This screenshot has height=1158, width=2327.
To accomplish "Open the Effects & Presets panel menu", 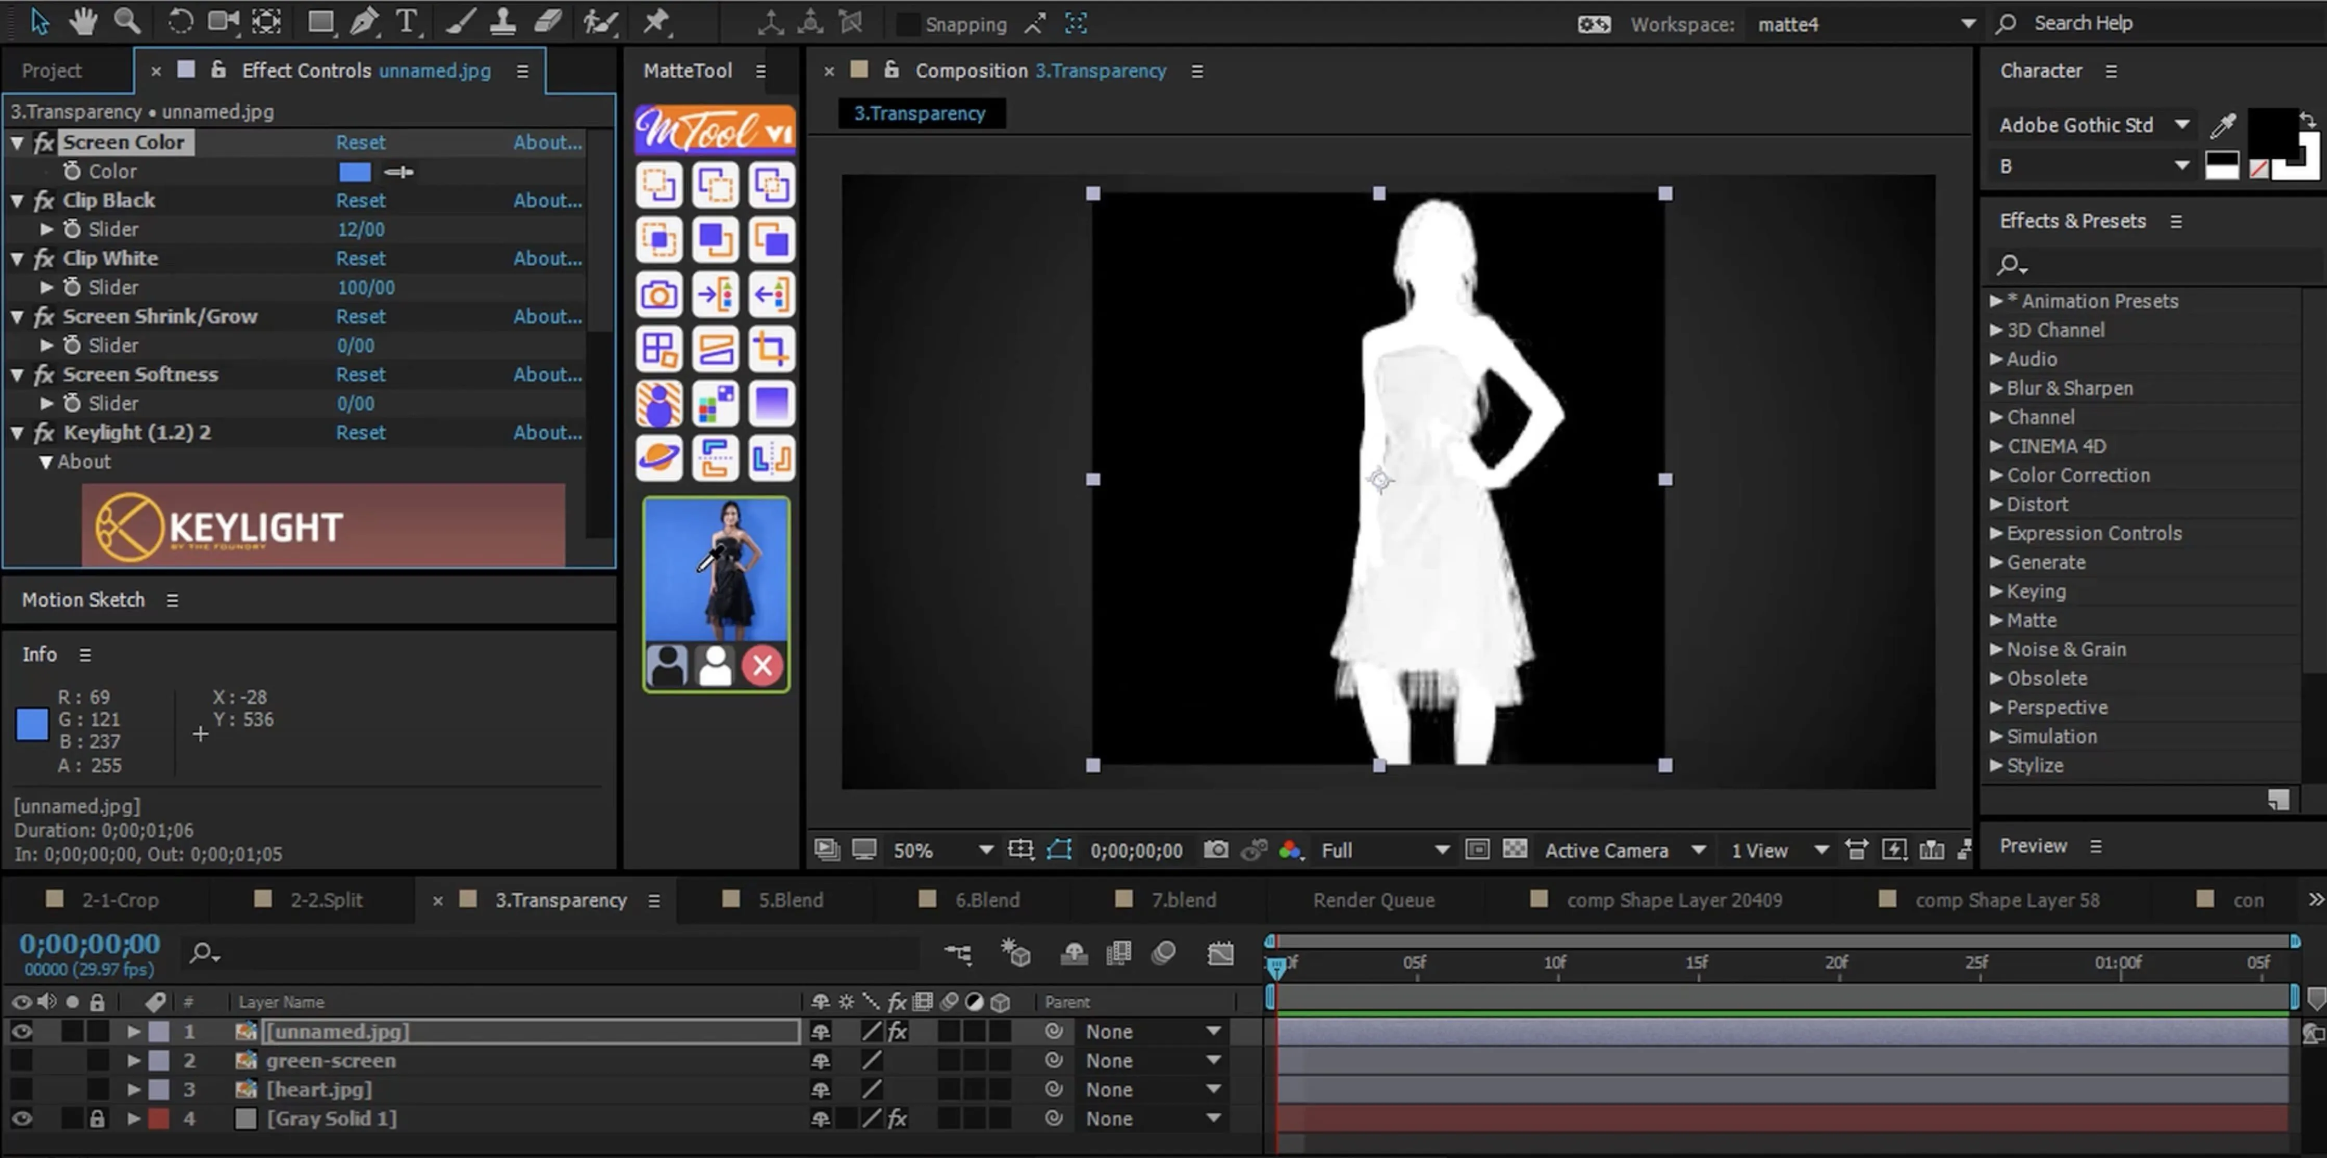I will 2176,221.
